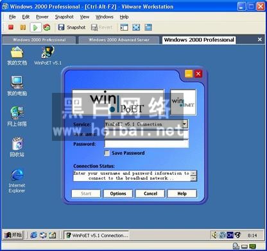This screenshot has height=251, width=267.
Task: Click the Recycle Bin desktop icon
Action: (17, 147)
